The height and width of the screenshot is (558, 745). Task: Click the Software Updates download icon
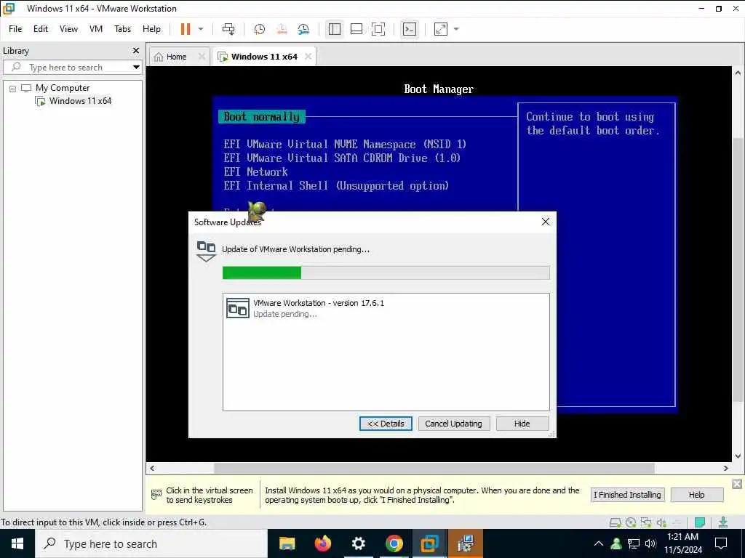206,251
